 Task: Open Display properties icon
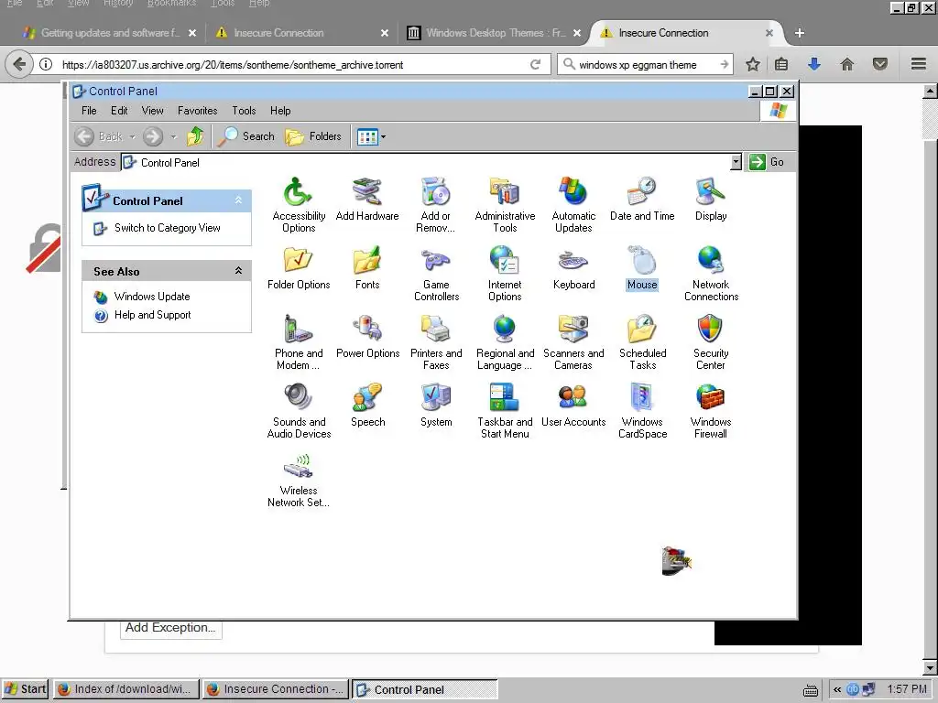point(711,199)
